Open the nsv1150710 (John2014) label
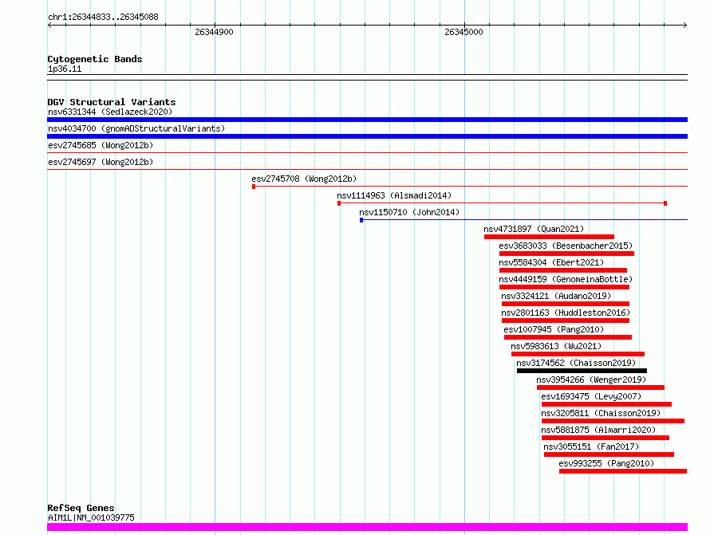710x535 pixels. [x=409, y=212]
